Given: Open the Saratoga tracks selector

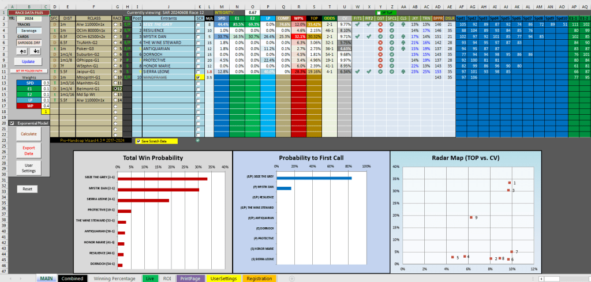Looking at the screenshot, I should pyautogui.click(x=28, y=31).
